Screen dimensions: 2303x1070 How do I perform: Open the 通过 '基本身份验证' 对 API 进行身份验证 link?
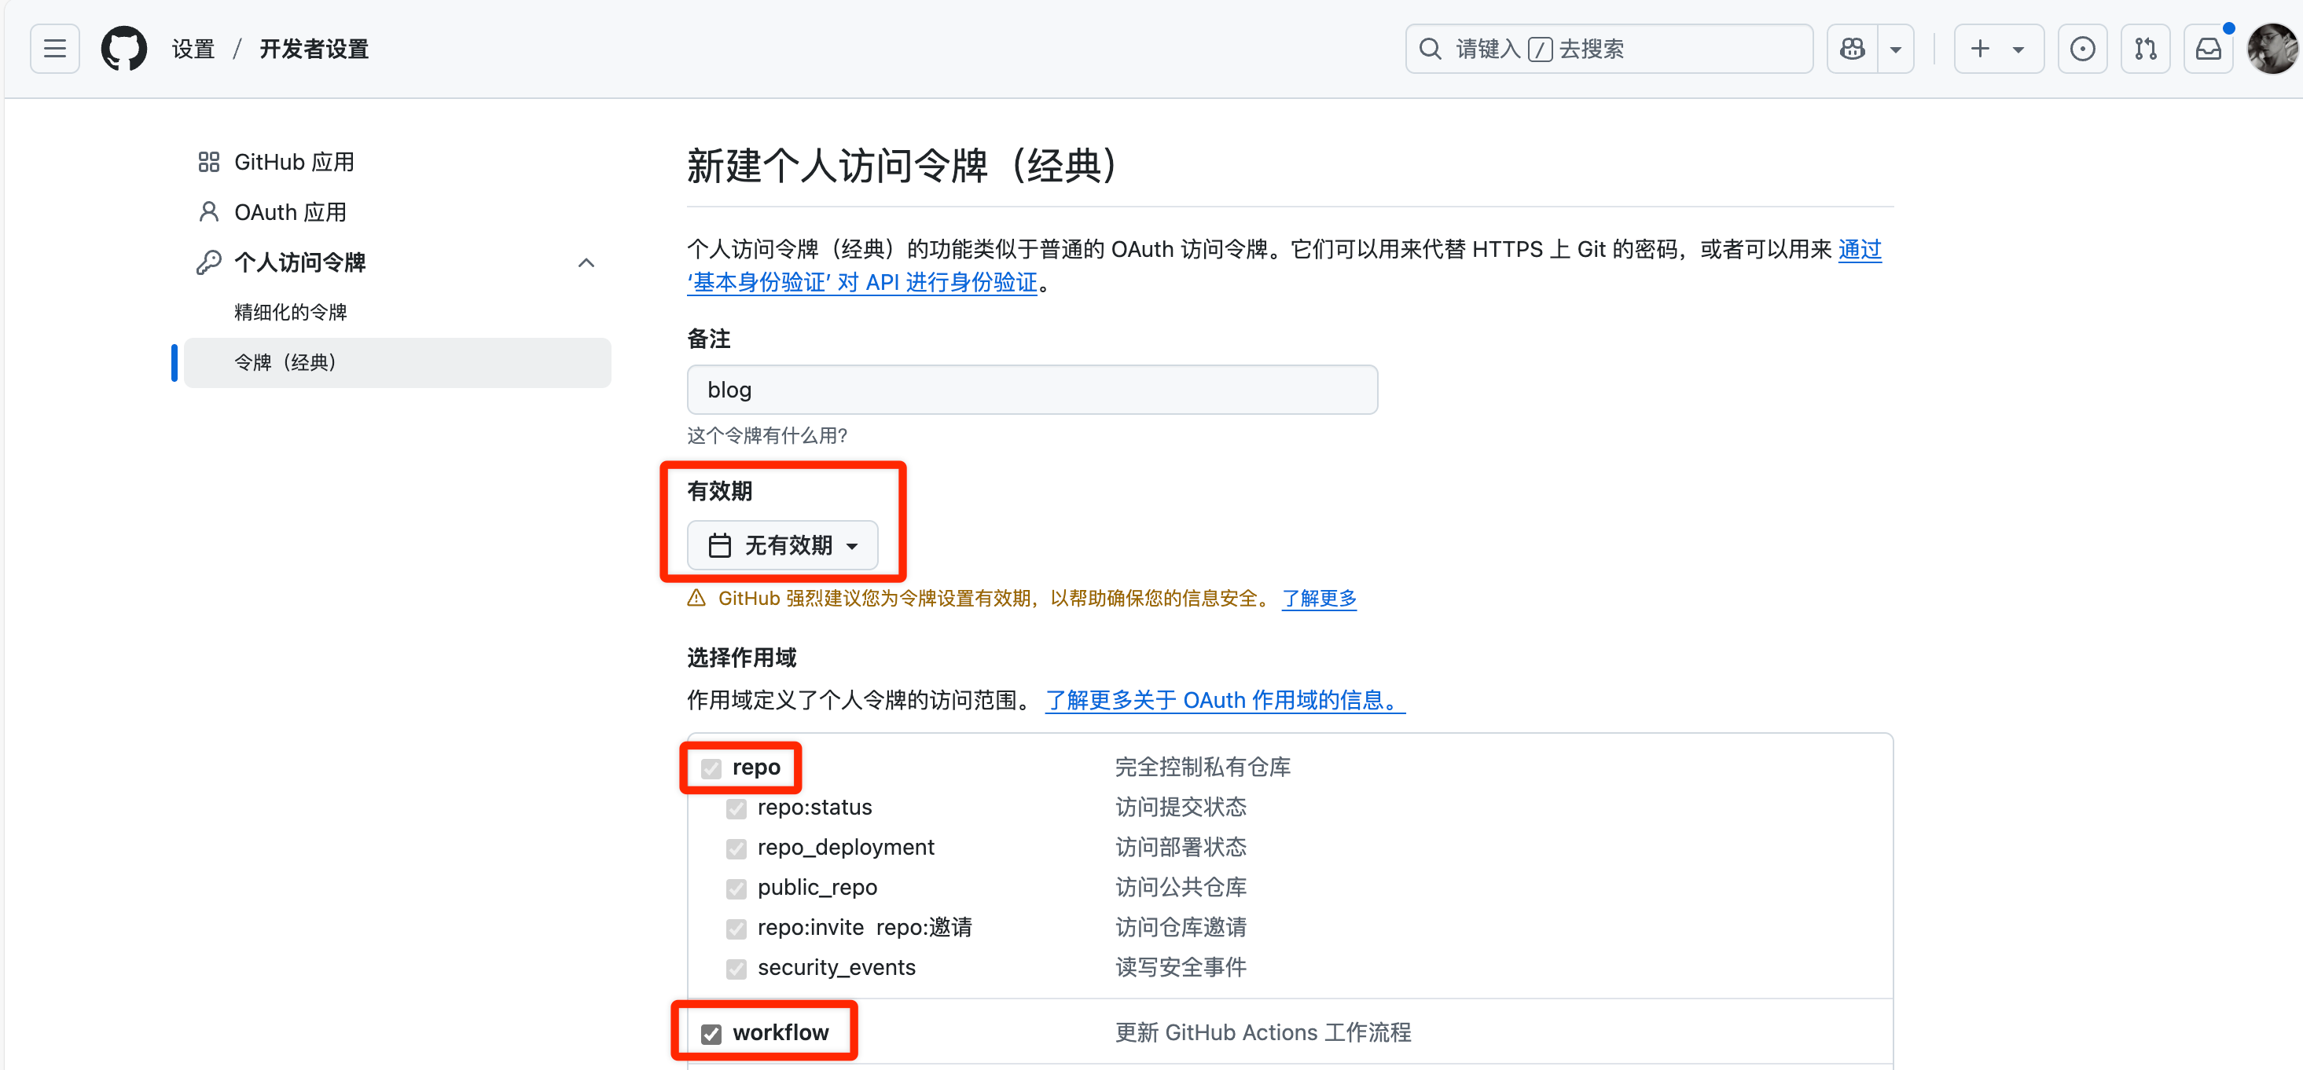tap(861, 283)
